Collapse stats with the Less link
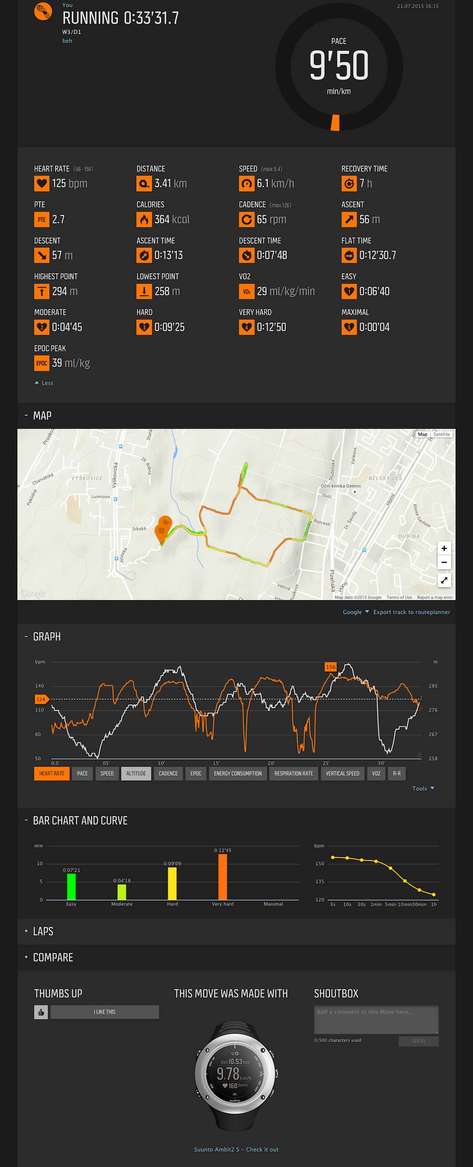473x1167 pixels. [x=44, y=383]
